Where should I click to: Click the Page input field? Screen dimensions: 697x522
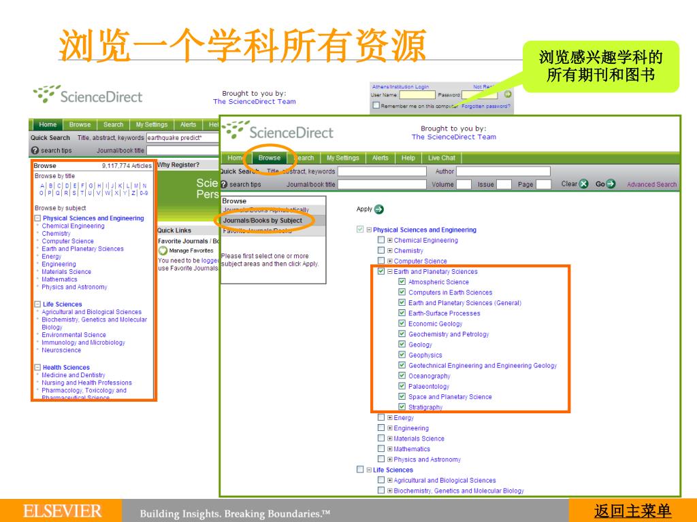[x=543, y=184]
